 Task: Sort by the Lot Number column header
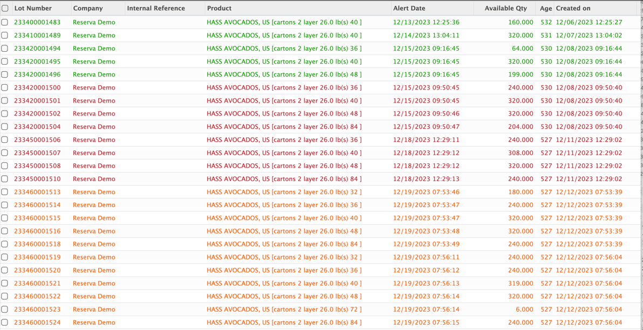33,8
